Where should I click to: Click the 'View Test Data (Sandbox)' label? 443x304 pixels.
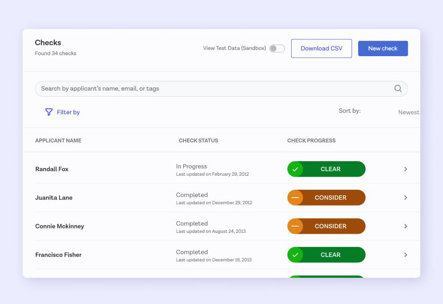tap(234, 48)
